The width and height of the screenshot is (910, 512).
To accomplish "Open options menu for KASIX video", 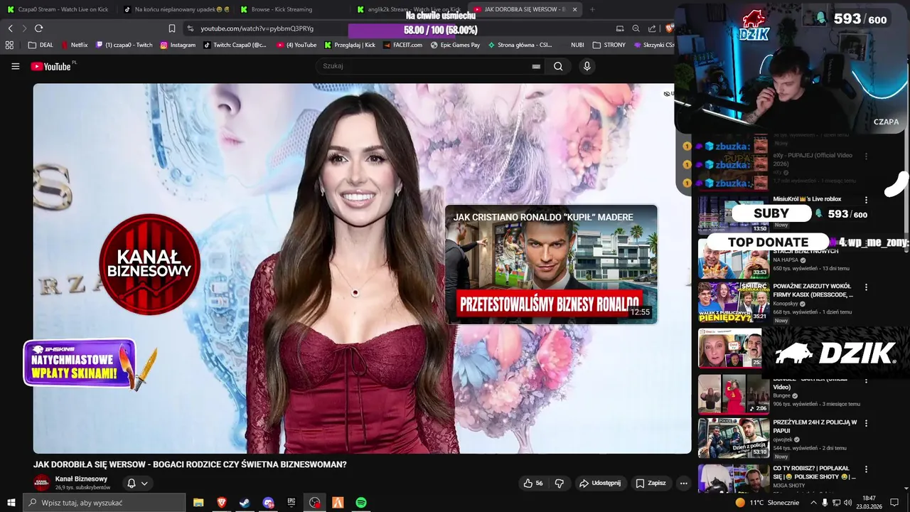I will tap(866, 287).
